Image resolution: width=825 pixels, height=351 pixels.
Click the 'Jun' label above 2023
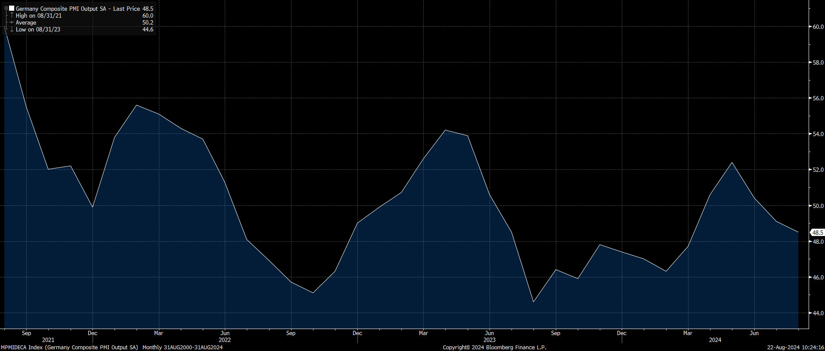tap(490, 333)
